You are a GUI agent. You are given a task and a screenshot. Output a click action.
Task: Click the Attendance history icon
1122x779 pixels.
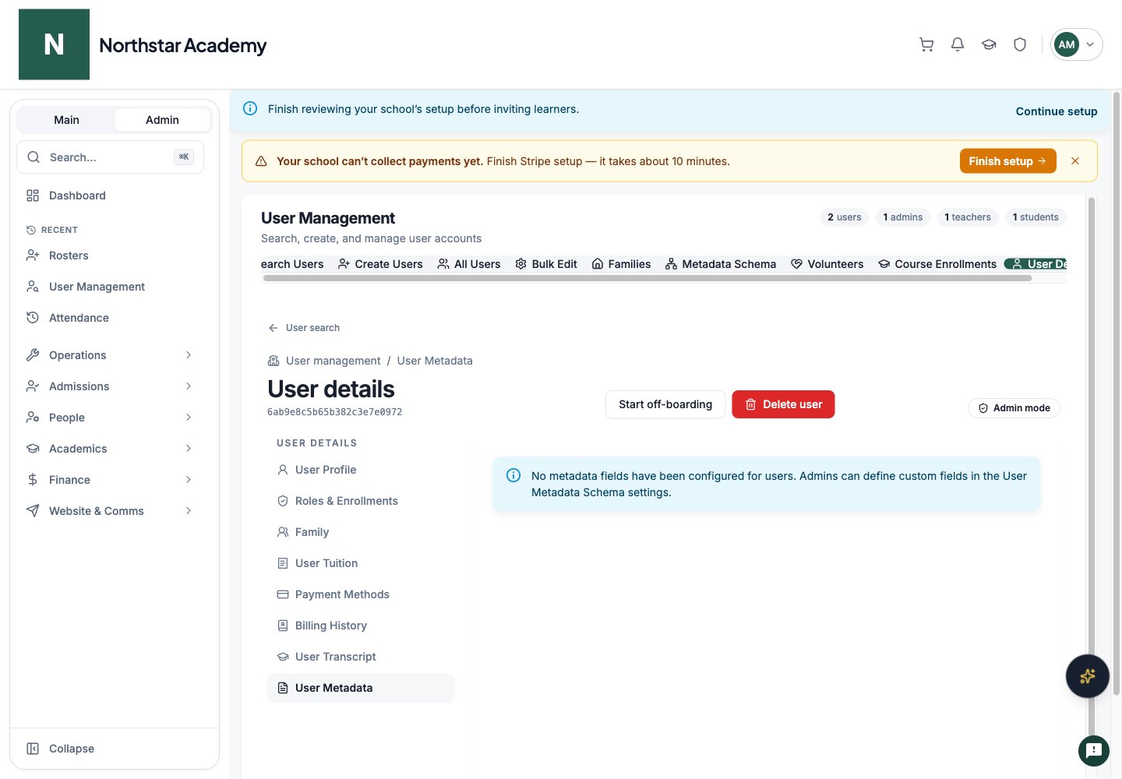click(33, 318)
